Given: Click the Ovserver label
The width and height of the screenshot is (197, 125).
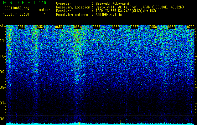Looking at the screenshot, I should [64, 3].
